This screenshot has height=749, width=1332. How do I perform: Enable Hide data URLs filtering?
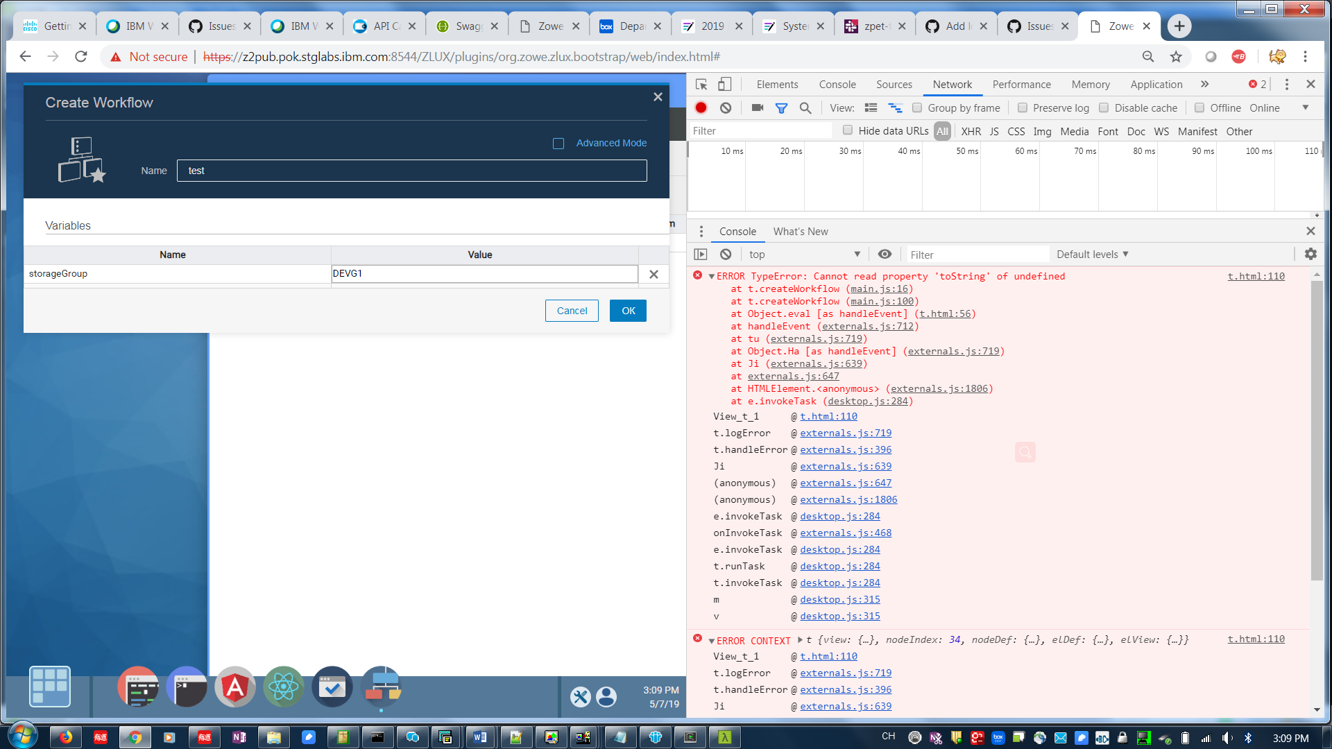pos(847,130)
